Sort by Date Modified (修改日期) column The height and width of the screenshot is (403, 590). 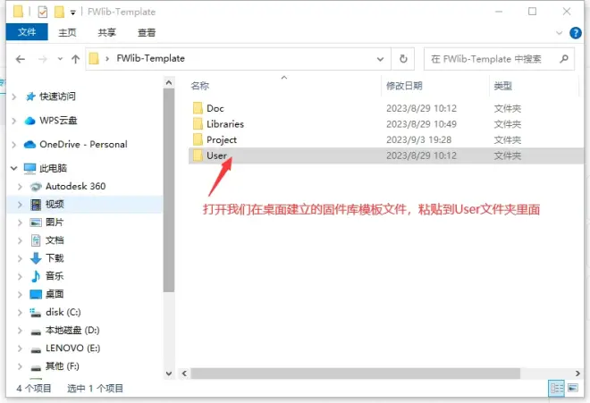tap(404, 86)
